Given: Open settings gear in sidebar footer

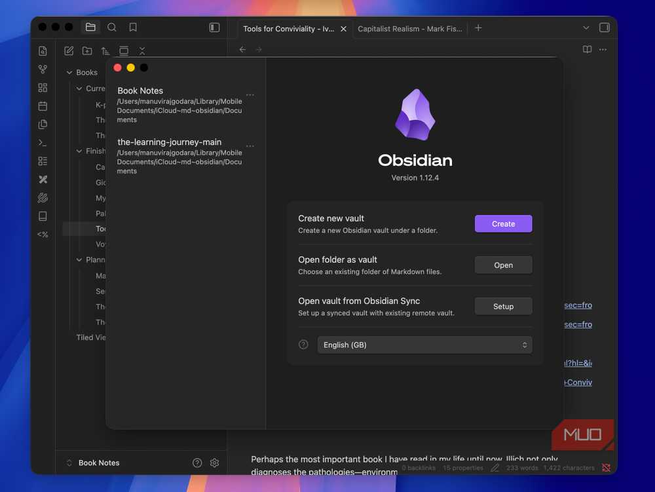Looking at the screenshot, I should pos(215,463).
